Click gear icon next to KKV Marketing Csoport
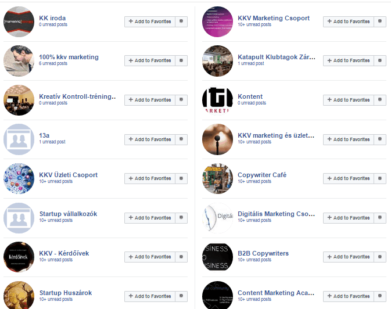Image resolution: width=391 pixels, height=309 pixels. [380, 21]
